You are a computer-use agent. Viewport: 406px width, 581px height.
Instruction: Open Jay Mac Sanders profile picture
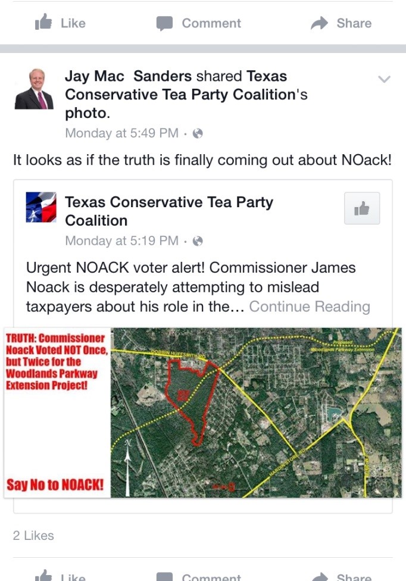pos(34,89)
